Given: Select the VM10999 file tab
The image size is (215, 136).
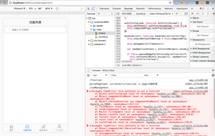Looking at the screenshot, I should tap(127, 14).
